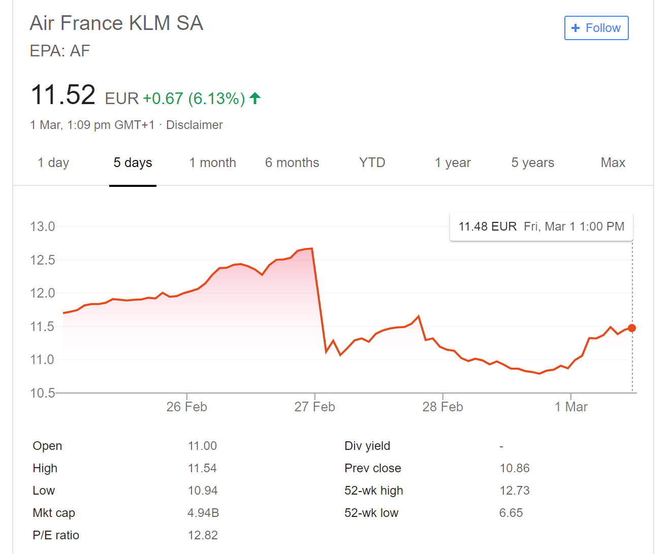The height and width of the screenshot is (554, 672).
Task: Switch to the 1 day tab
Action: (53, 162)
